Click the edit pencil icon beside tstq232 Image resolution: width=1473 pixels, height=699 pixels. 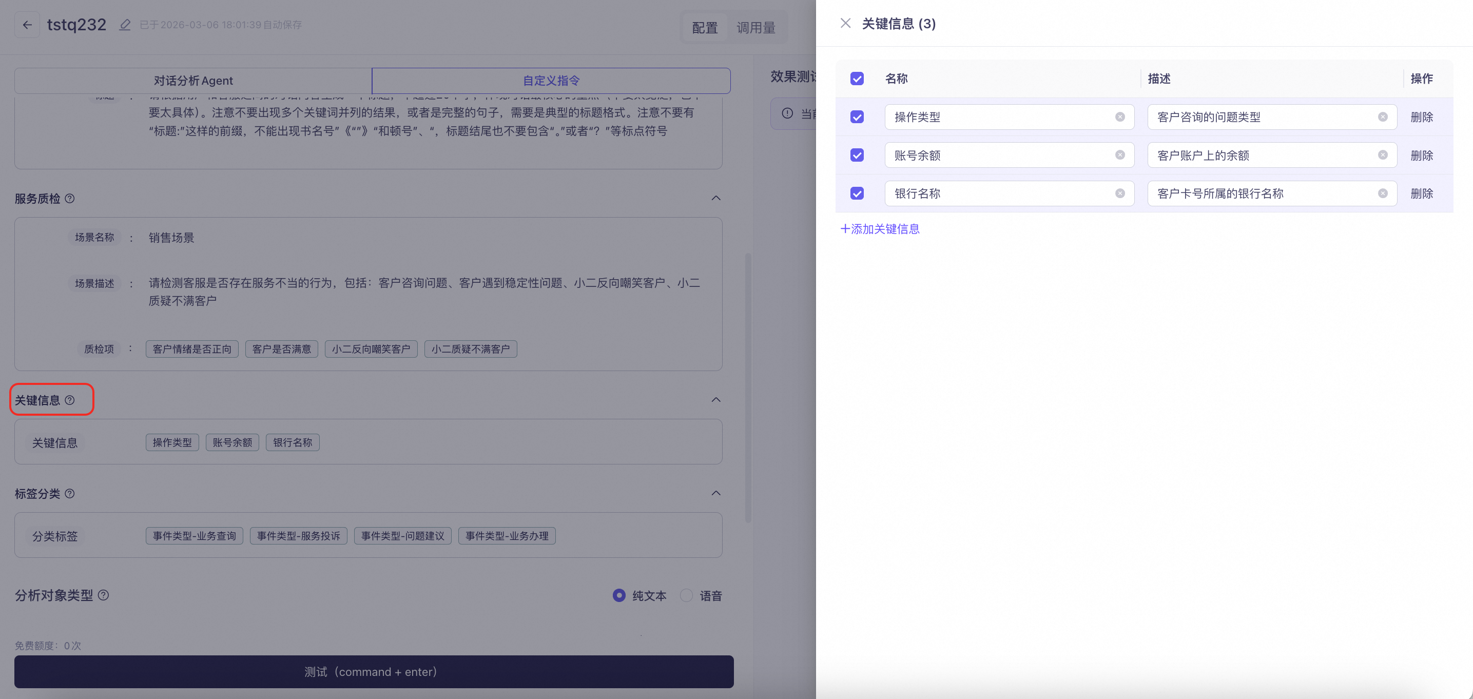(125, 25)
